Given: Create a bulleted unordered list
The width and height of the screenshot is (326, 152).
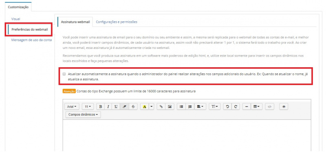Looking at the screenshot, I should tap(181, 106).
